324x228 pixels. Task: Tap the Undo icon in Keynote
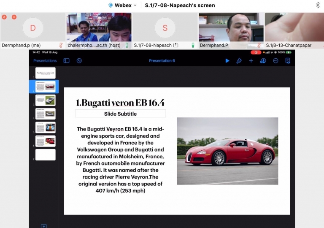[79, 61]
